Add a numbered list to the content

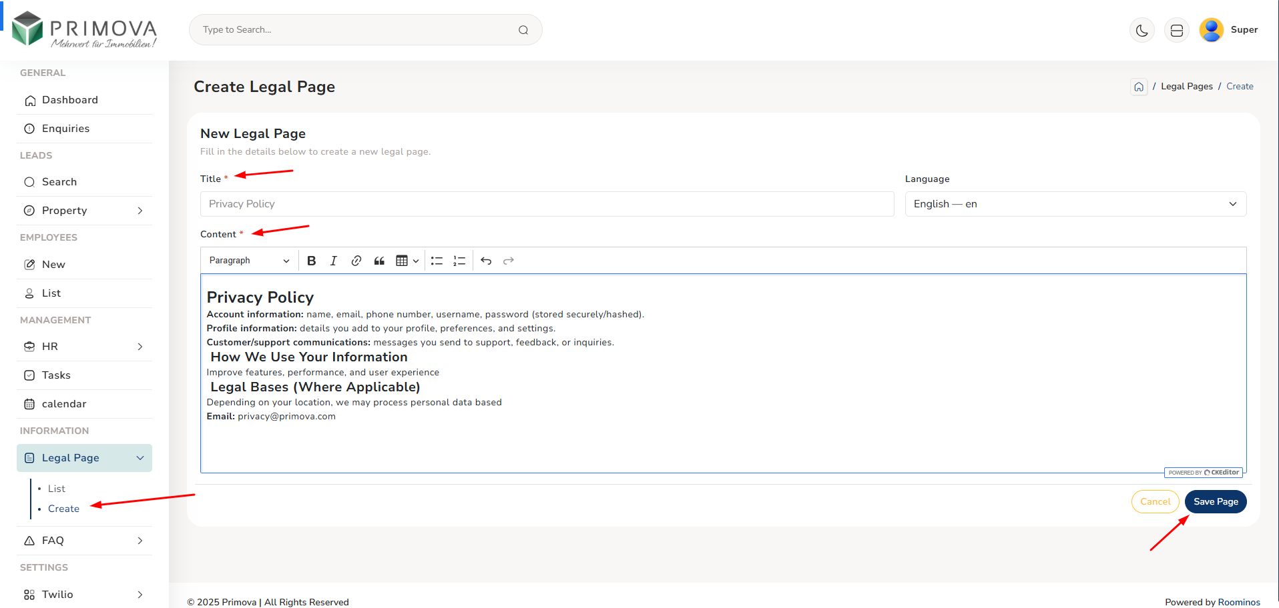click(x=459, y=261)
